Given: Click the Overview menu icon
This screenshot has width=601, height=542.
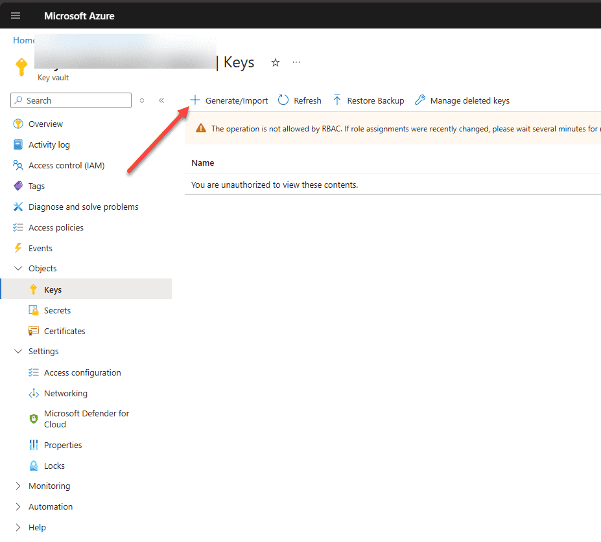Looking at the screenshot, I should 18,124.
